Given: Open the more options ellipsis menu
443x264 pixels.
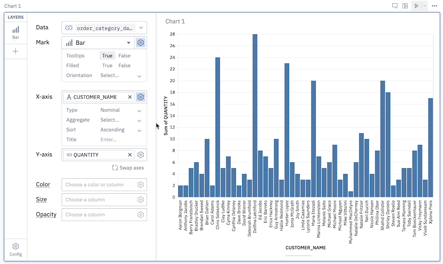Looking at the screenshot, I should click(x=434, y=6).
